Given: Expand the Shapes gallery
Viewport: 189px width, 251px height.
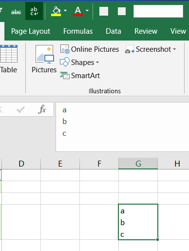Looking at the screenshot, I should (79, 63).
